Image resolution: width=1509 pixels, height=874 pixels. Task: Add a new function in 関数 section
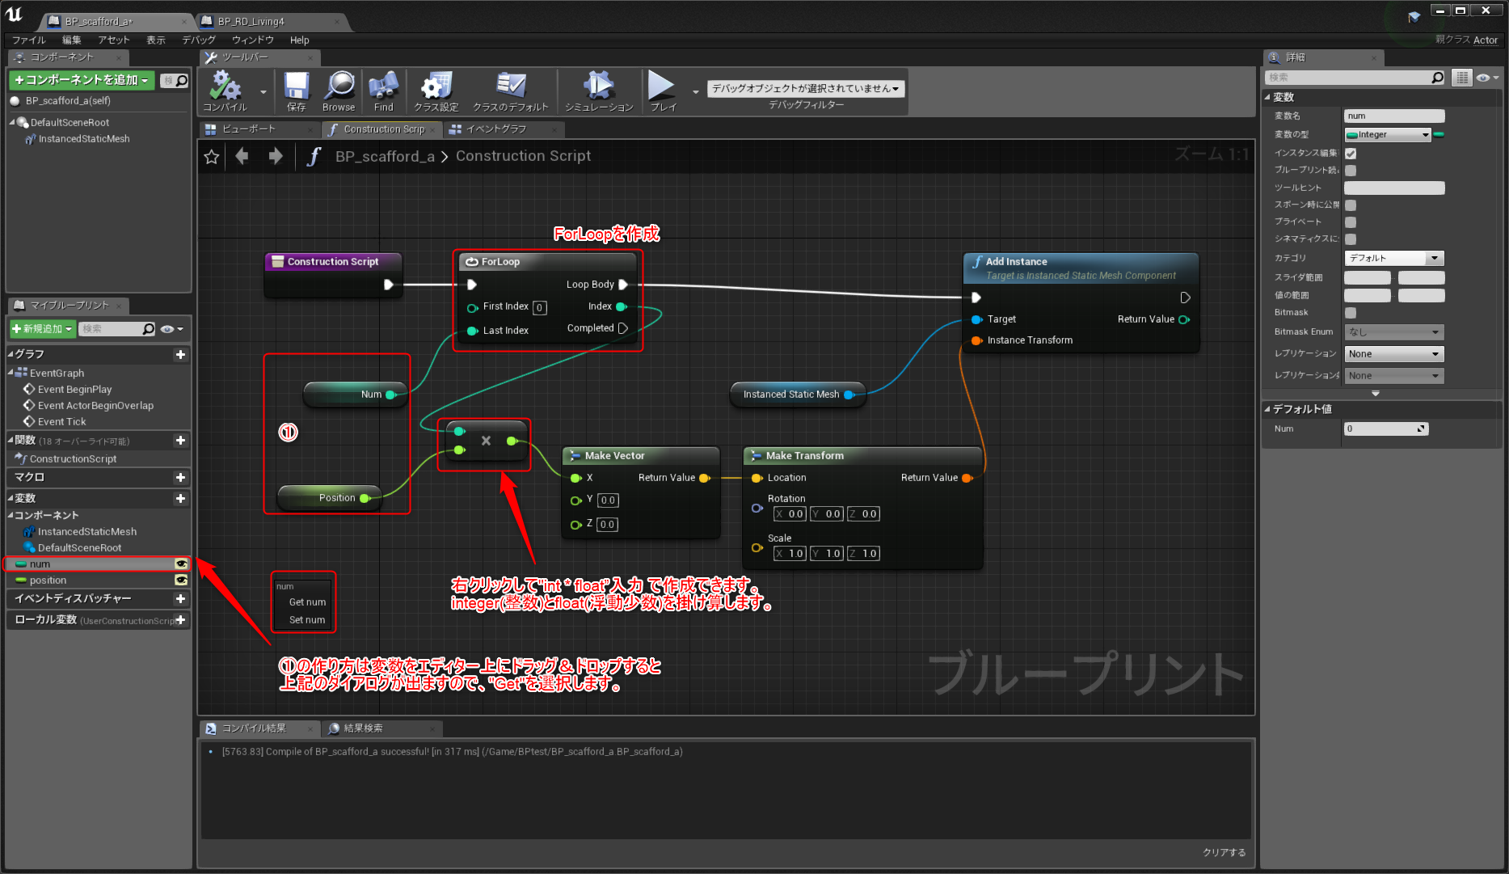[180, 441]
